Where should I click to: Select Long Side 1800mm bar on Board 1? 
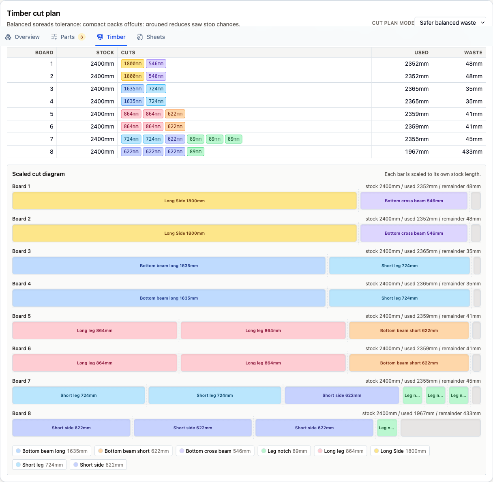[x=184, y=201]
